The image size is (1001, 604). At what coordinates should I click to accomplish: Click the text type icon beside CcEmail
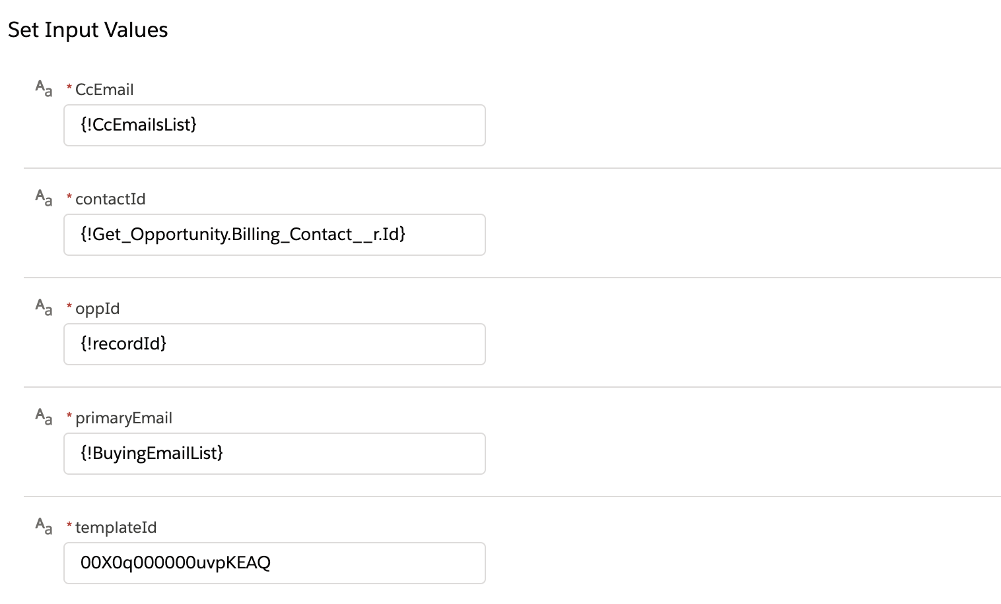pyautogui.click(x=44, y=88)
